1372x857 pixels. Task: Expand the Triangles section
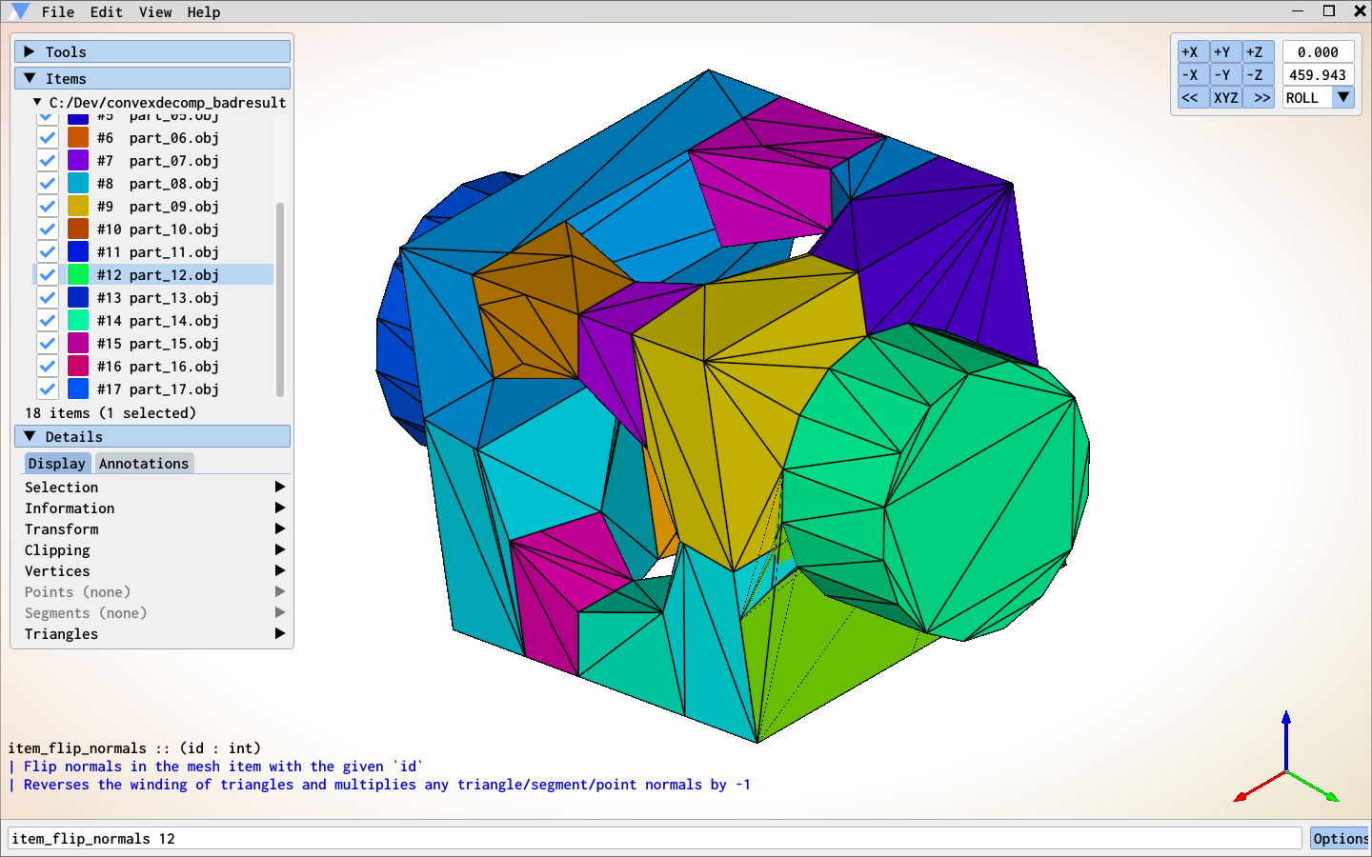pos(155,634)
